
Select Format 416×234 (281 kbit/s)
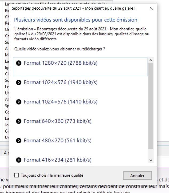80,160
